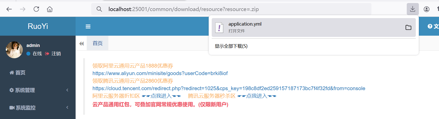
Task: Go to browser home page
Action: (50, 9)
